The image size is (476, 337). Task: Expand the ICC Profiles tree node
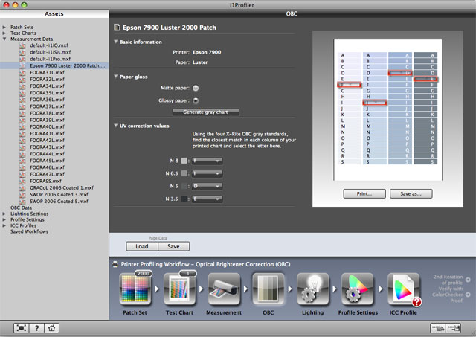point(4,225)
